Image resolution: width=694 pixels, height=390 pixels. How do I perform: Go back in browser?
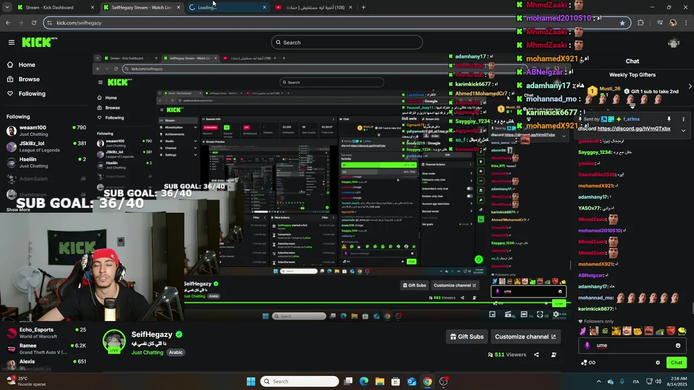pyautogui.click(x=8, y=23)
